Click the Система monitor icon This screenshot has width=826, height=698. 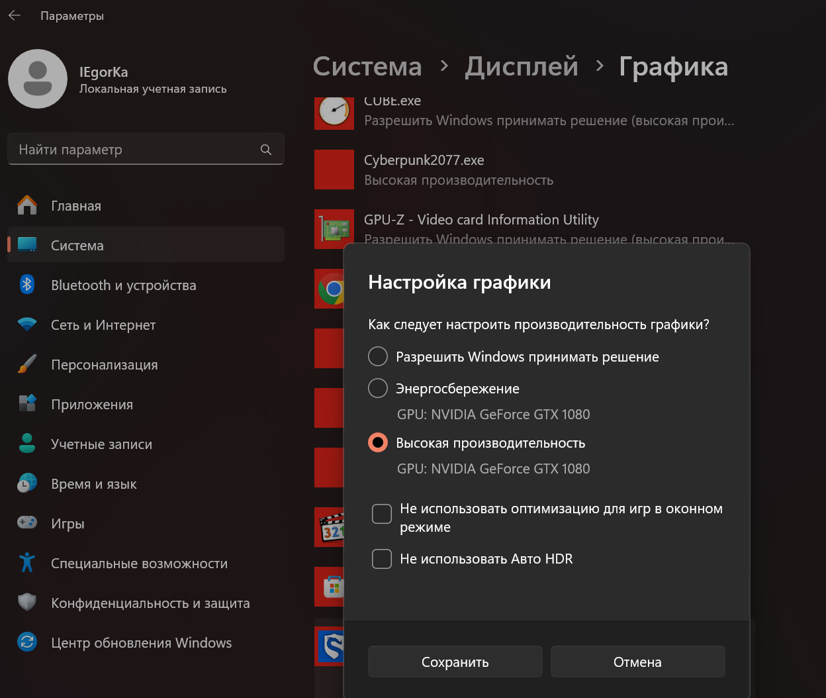coord(27,245)
